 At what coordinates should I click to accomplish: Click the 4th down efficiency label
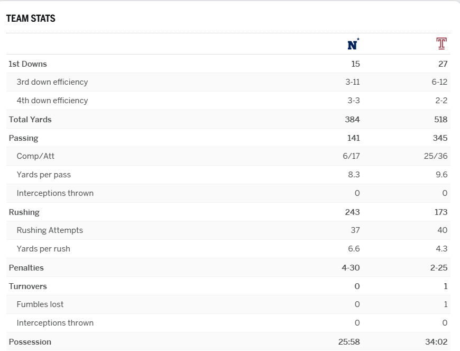tap(52, 101)
